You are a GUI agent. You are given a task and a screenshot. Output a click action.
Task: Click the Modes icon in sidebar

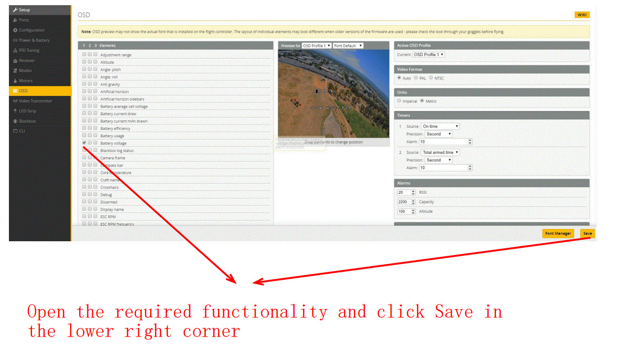click(x=16, y=71)
